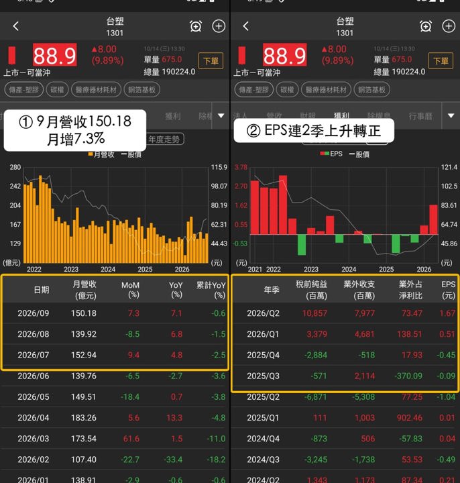
Task: Select the 傳產-塑膠 tag in right panel
Action: point(253,90)
